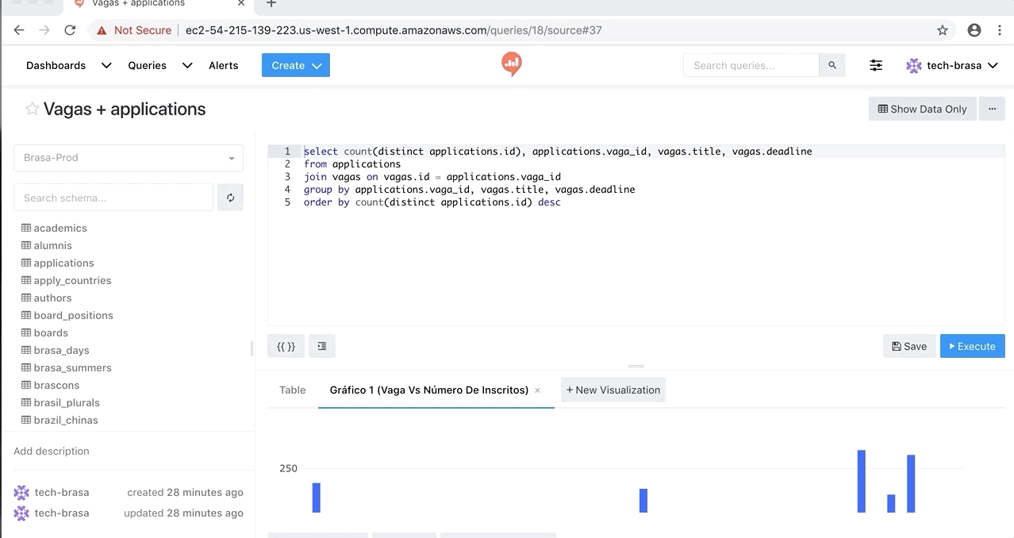Insert parameter with the {{ }} button
The image size is (1014, 538).
[286, 346]
